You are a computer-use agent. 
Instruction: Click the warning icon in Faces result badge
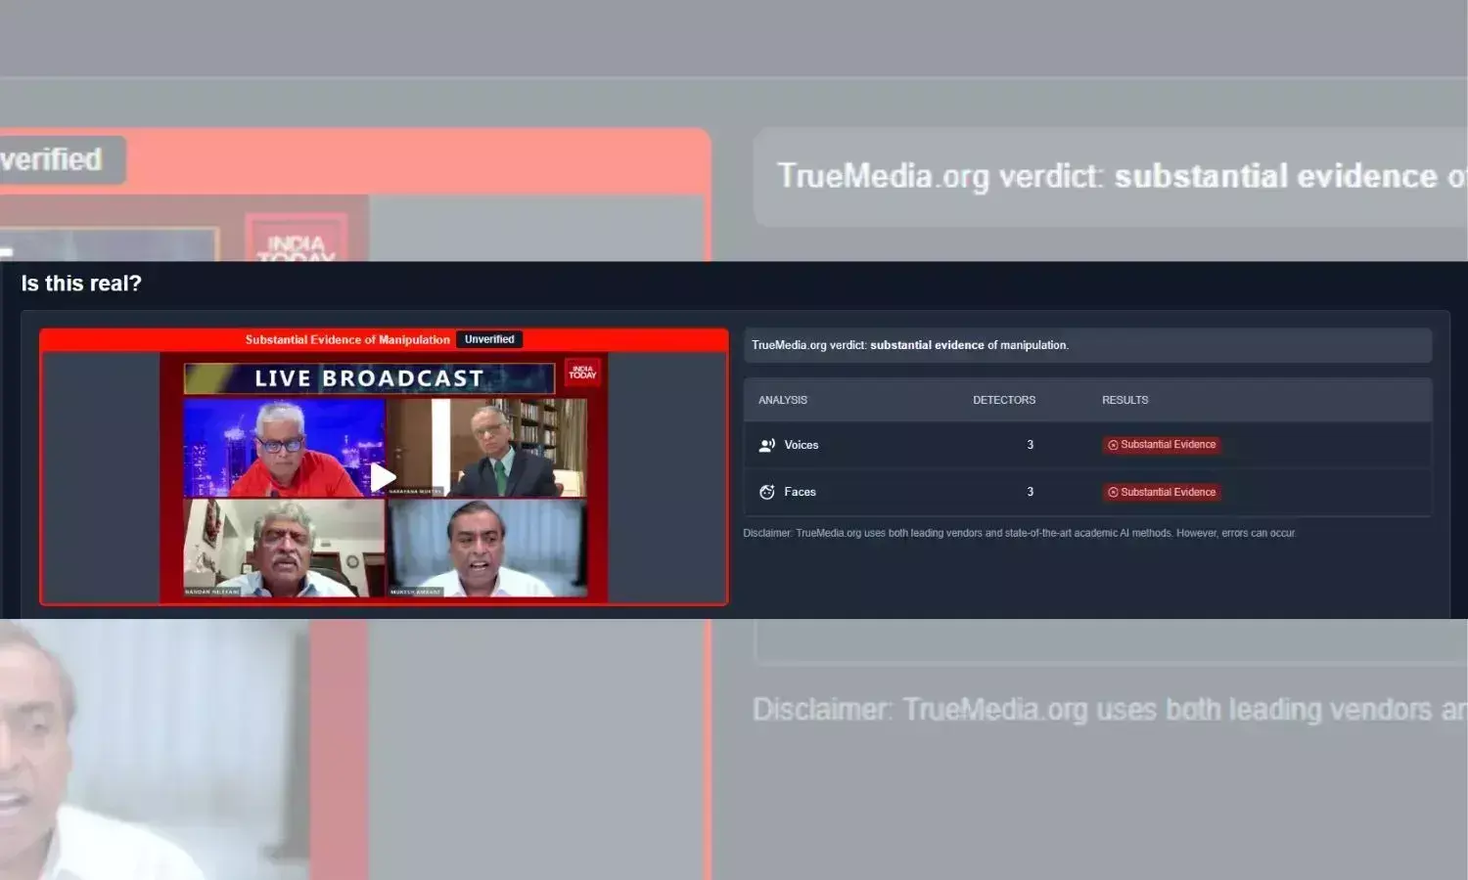pyautogui.click(x=1113, y=493)
